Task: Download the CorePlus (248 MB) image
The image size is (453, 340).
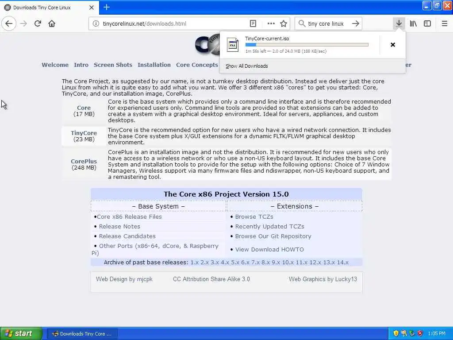Action: 84,161
